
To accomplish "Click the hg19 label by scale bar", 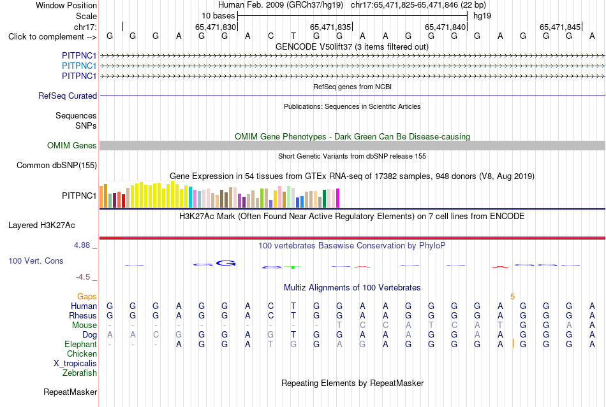I will [482, 16].
